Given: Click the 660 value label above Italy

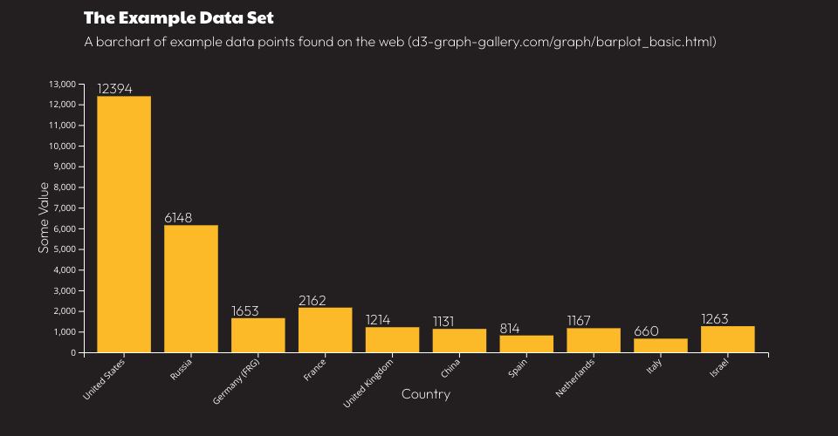Looking at the screenshot, I should pos(646,331).
